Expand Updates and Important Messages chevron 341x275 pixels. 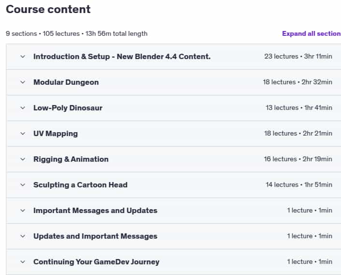(23, 236)
